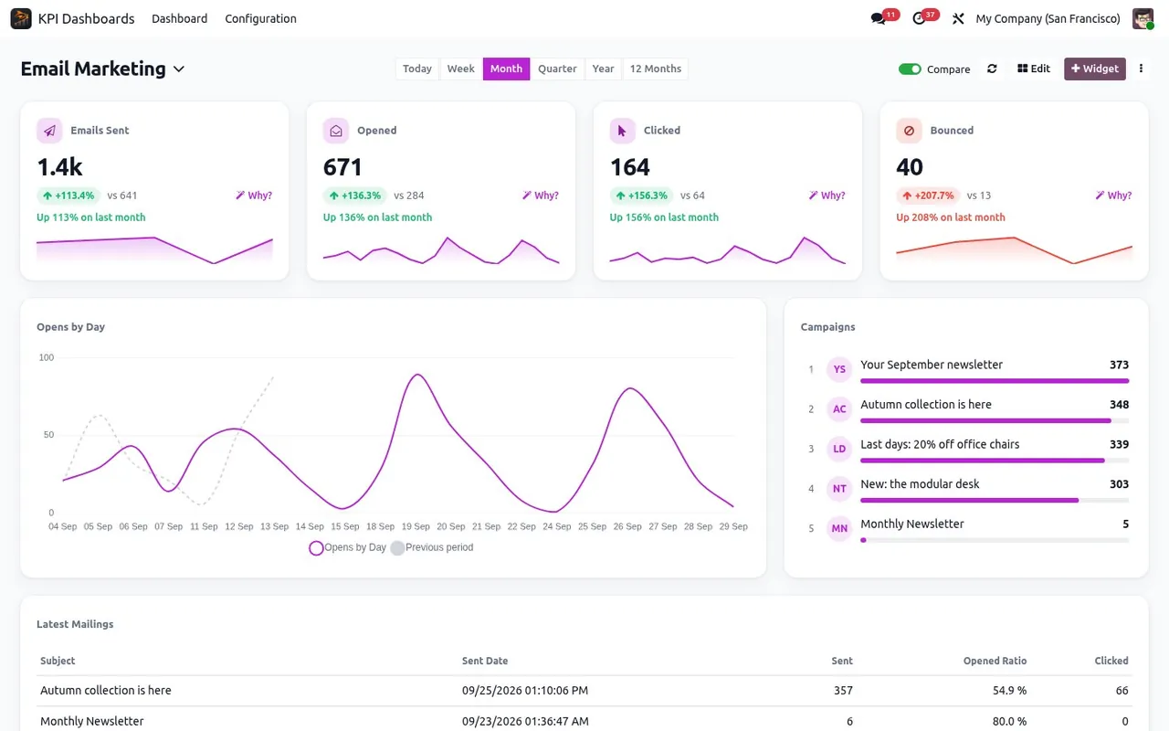Open the user avatar menu
1169x731 pixels.
click(1143, 18)
